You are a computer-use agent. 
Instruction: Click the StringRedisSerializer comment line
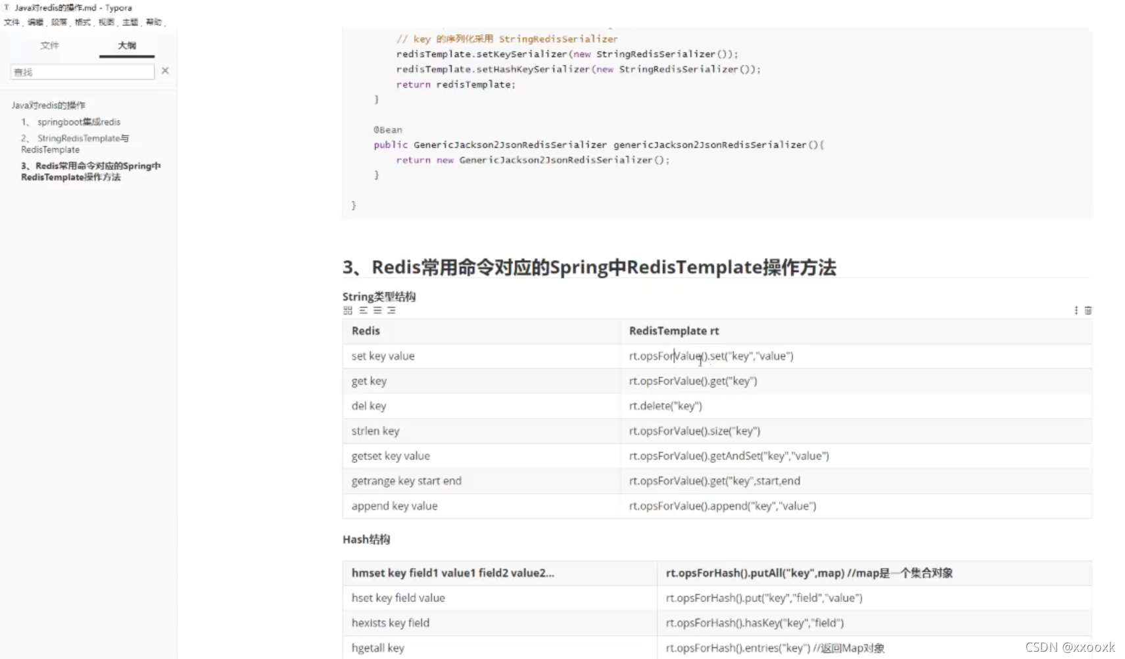[x=507, y=39]
